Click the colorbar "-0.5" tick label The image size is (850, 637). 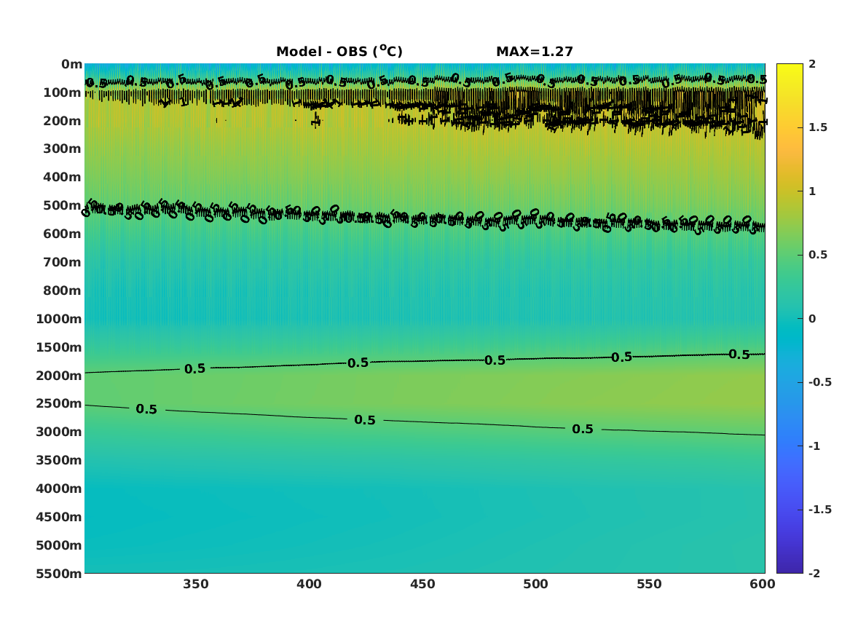pos(820,382)
